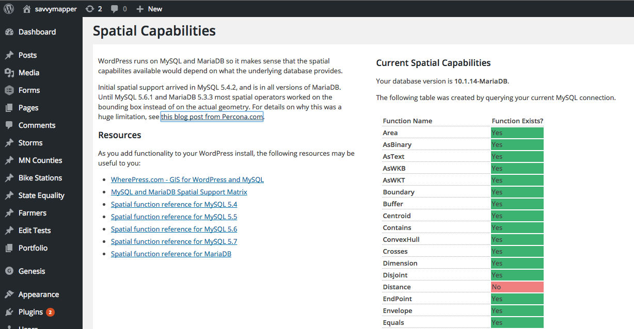Click the Spatial Capabilities page heading
This screenshot has width=634, height=329.
pyautogui.click(x=154, y=31)
